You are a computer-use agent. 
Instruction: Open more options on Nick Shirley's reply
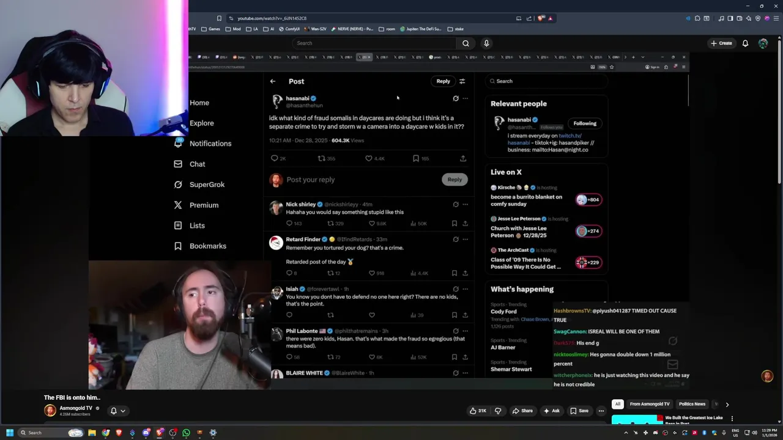[x=465, y=205]
